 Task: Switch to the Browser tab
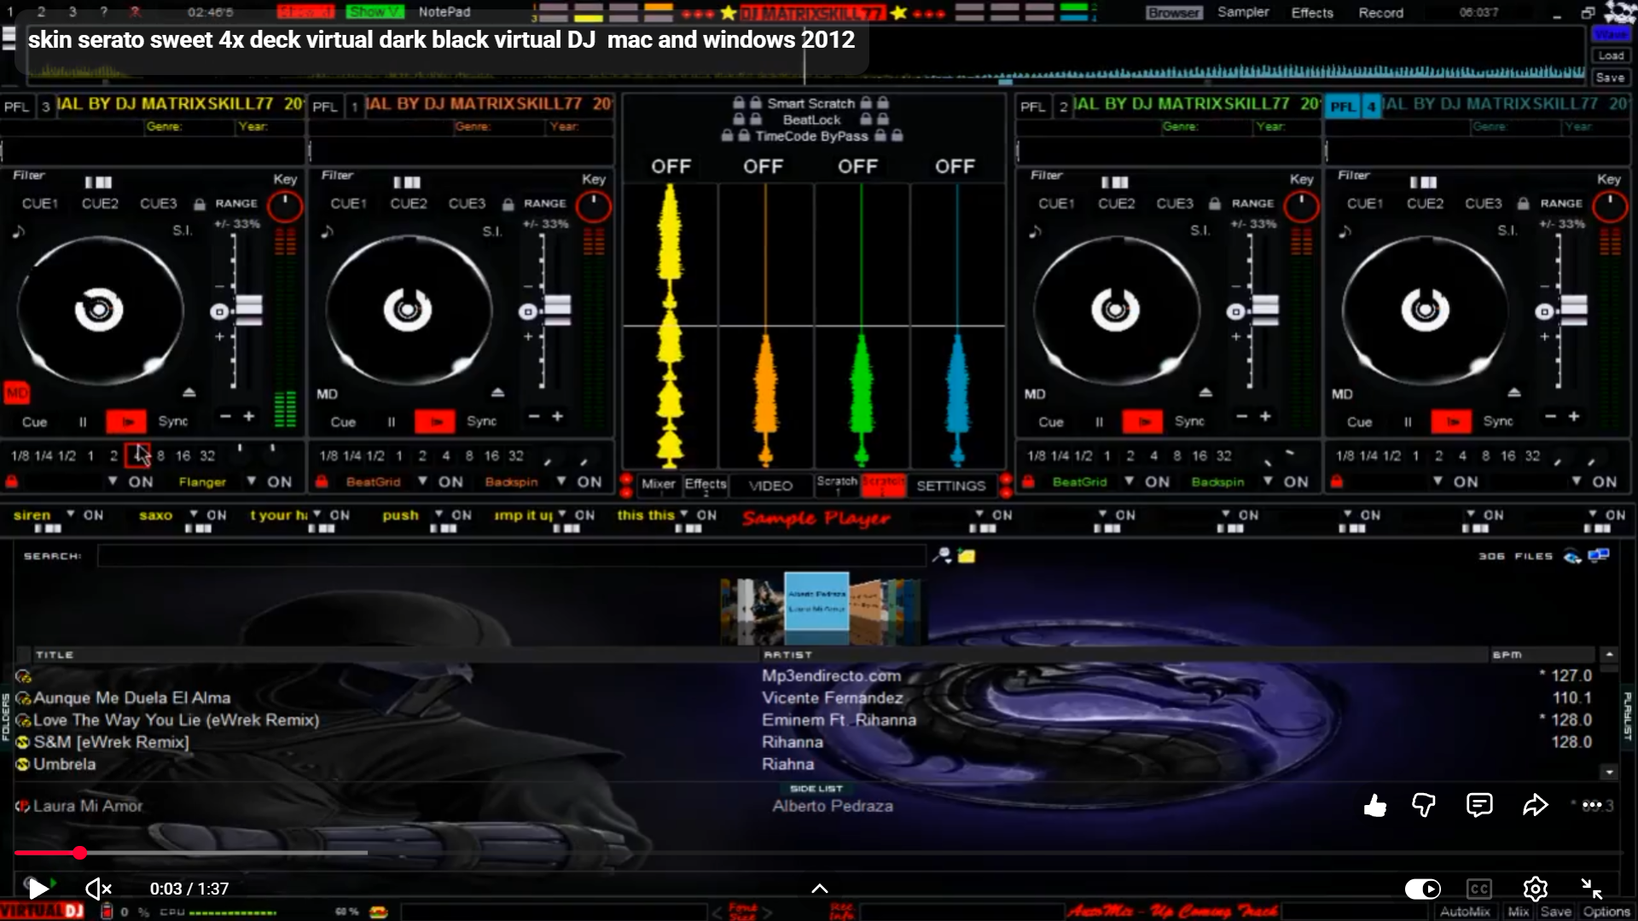tap(1174, 13)
